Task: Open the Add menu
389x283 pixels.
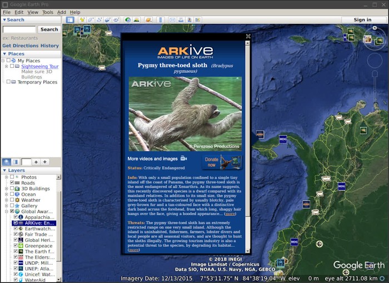Action: point(62,12)
